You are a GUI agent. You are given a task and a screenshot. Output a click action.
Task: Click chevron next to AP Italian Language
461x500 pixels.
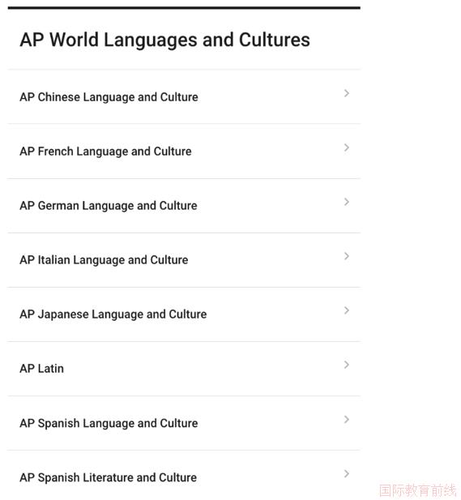point(346,256)
